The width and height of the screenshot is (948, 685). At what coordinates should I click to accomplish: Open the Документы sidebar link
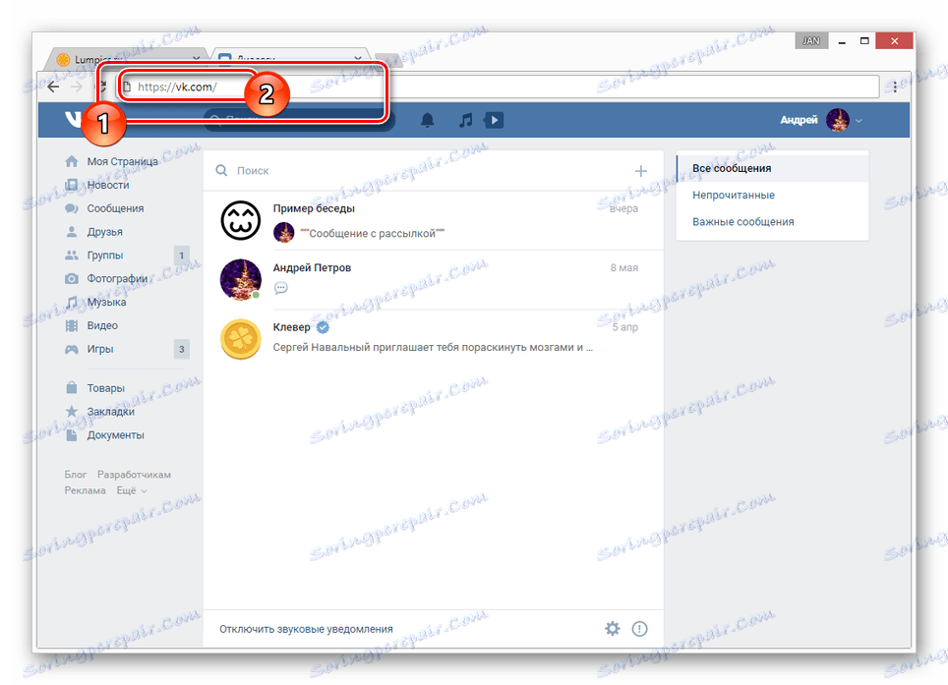coord(115,435)
